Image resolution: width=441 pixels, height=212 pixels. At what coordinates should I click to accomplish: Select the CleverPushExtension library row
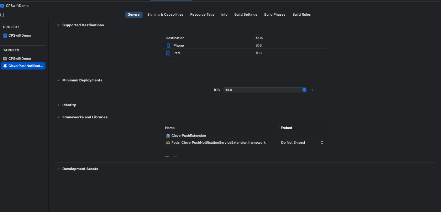tap(245, 136)
